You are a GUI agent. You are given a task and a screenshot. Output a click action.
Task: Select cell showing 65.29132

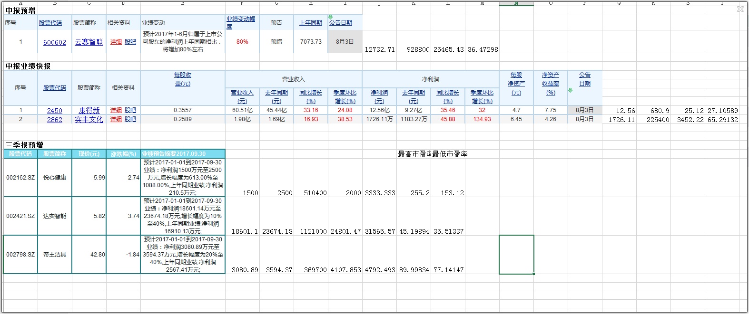[x=722, y=119]
